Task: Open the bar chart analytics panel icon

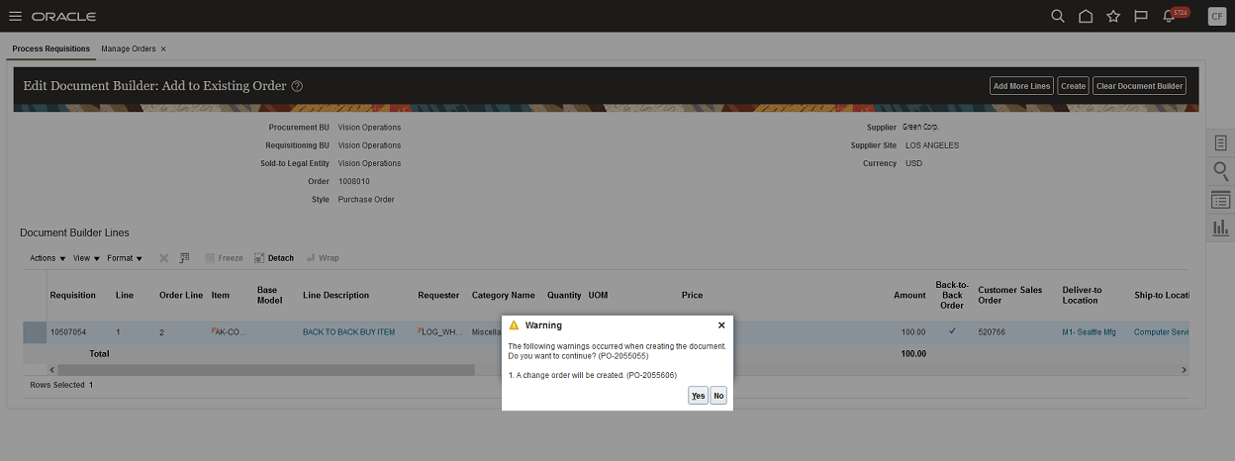Action: coord(1221,228)
